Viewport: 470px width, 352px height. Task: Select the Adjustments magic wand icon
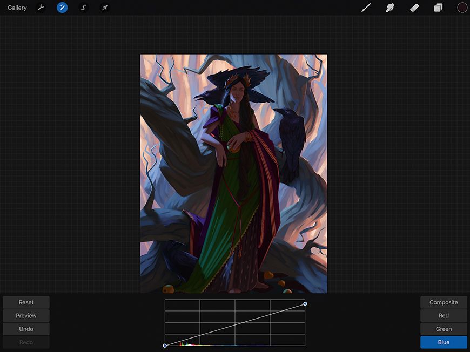[x=62, y=8]
